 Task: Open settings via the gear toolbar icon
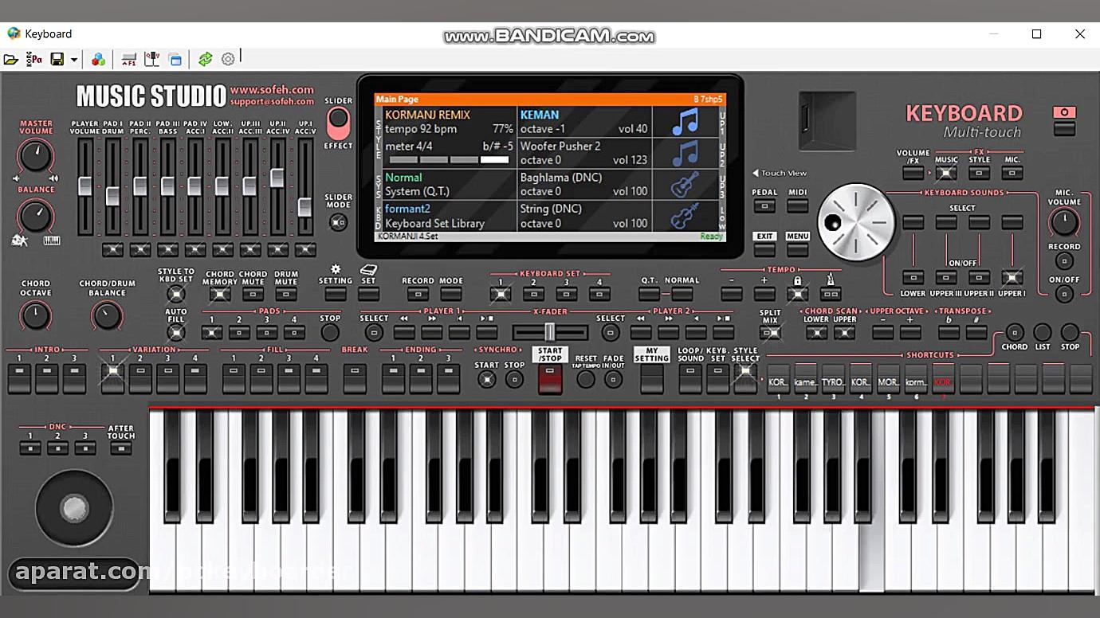point(228,59)
